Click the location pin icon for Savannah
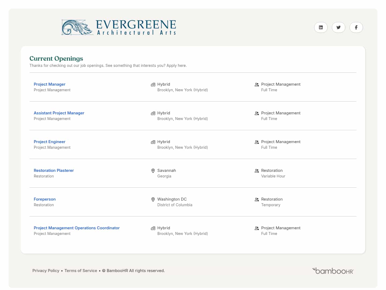Image resolution: width=386 pixels, height=290 pixels. pyautogui.click(x=153, y=171)
